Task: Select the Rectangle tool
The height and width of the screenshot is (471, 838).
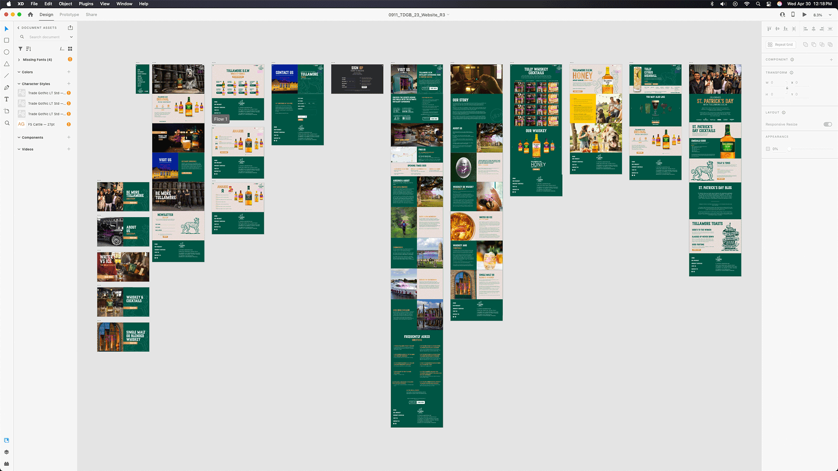Action: click(x=7, y=40)
